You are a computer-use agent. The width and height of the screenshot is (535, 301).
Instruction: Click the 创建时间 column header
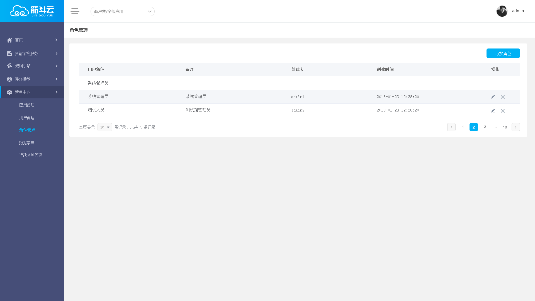[x=385, y=70]
